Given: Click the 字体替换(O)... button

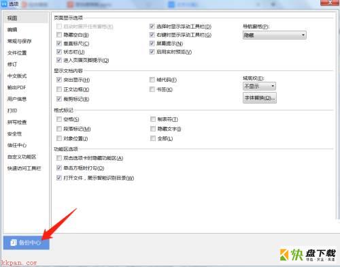Looking at the screenshot, I should 260,98.
